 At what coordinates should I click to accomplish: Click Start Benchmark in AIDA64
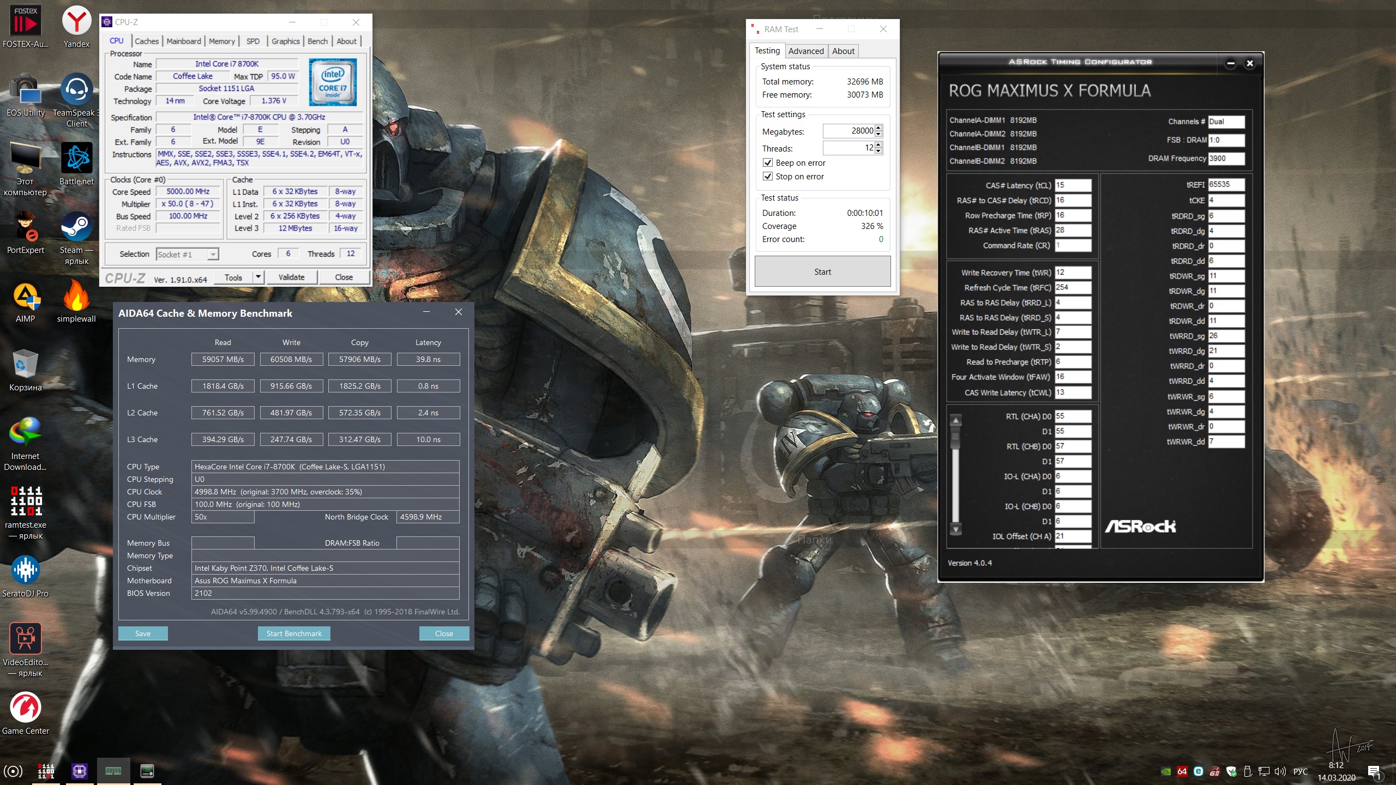tap(294, 633)
